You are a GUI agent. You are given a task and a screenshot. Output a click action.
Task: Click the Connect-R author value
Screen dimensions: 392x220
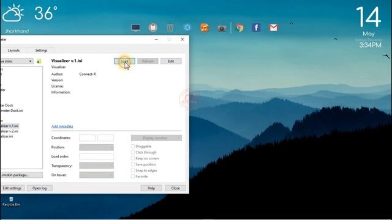pyautogui.click(x=88, y=74)
